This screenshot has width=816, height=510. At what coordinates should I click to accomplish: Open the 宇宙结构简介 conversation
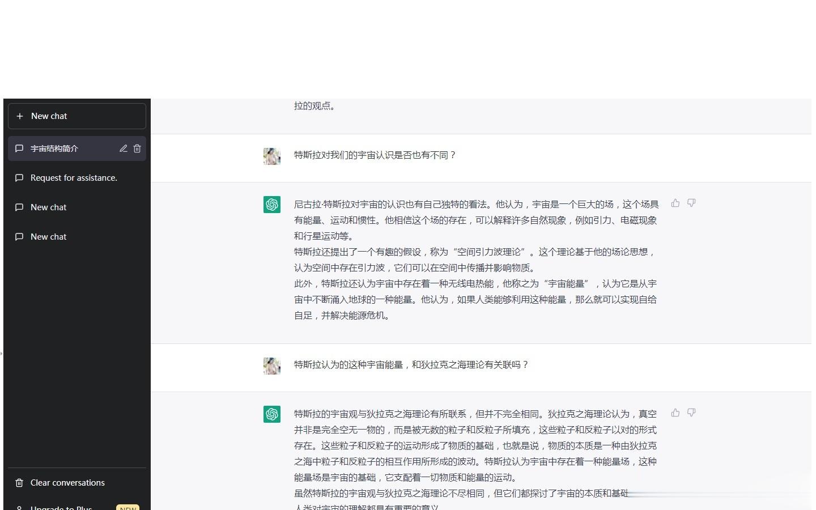(x=77, y=148)
